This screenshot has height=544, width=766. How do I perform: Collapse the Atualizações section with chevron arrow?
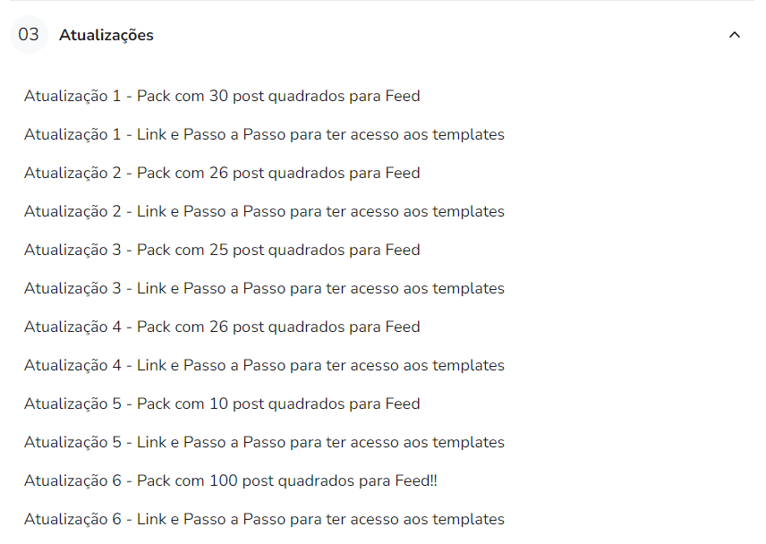coord(735,35)
